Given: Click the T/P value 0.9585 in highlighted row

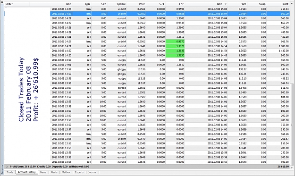Looking at the screenshot, I should (x=180, y=14).
